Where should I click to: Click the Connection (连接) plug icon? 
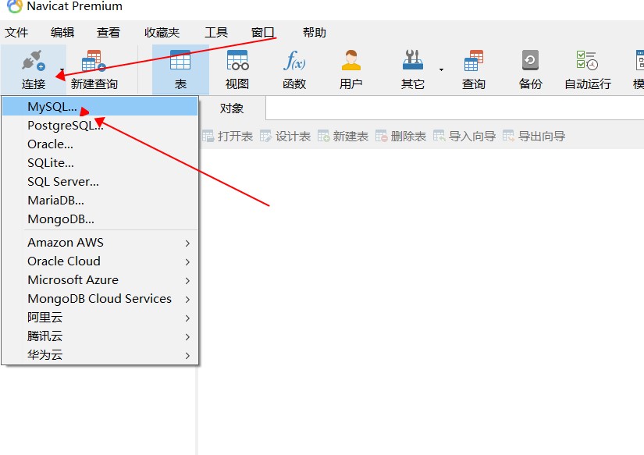[33, 61]
